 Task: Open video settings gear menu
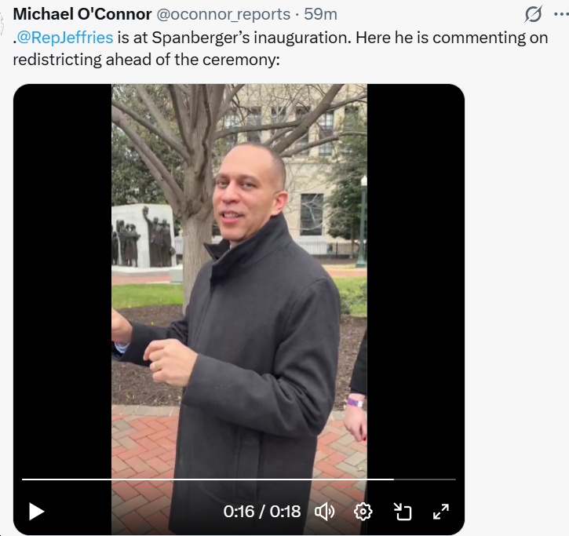363,512
